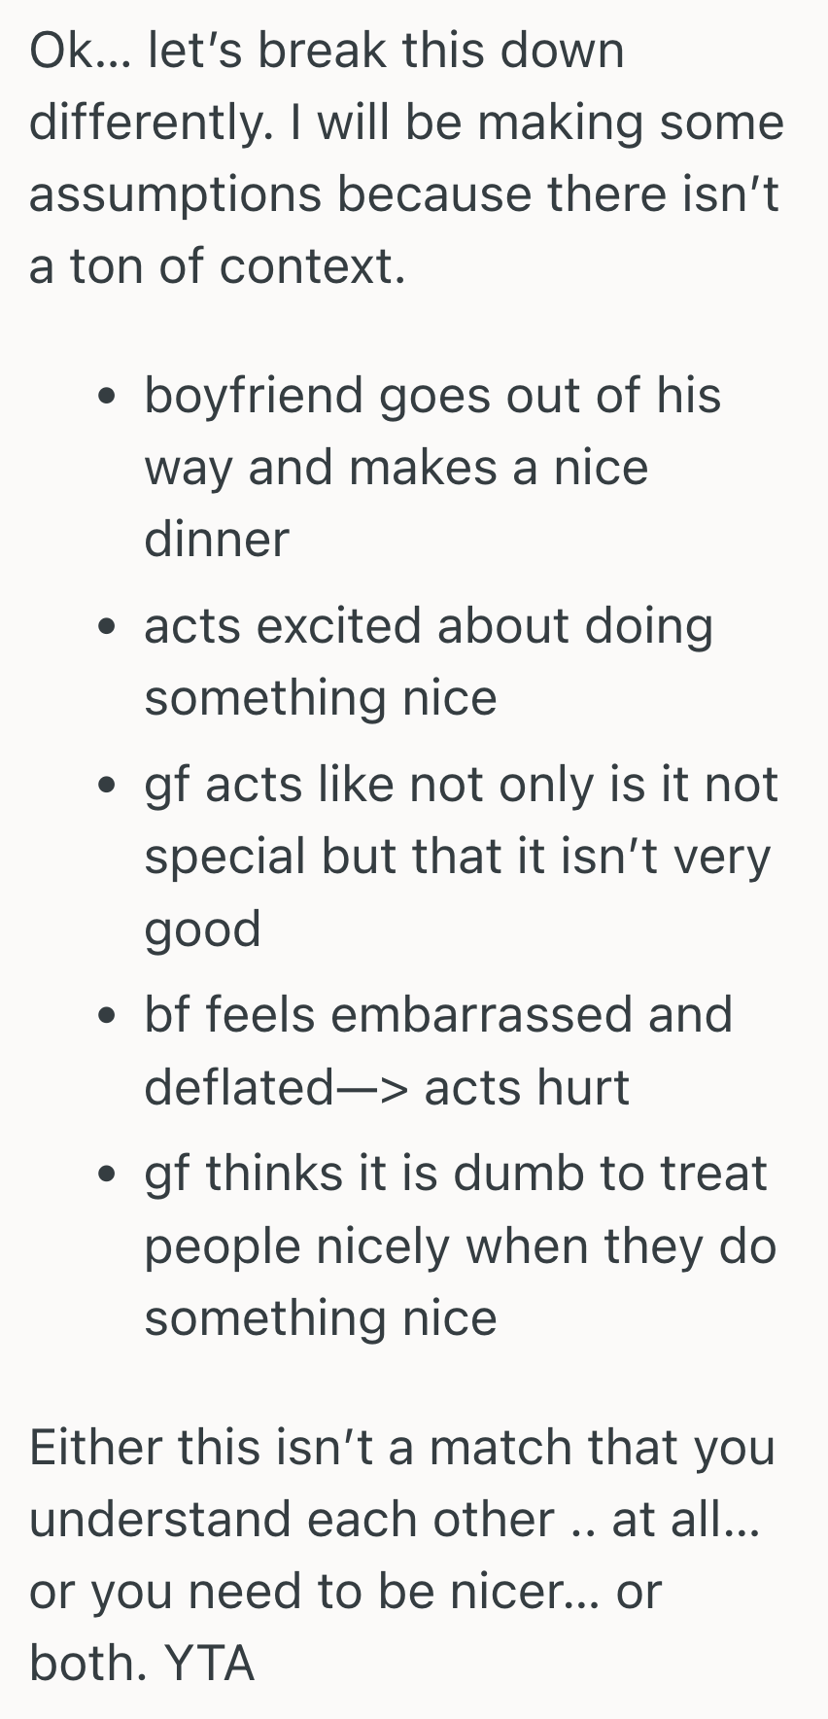This screenshot has height=1719, width=828.
Task: Click the bullet dot before "gf acts like"
Action: [x=109, y=788]
